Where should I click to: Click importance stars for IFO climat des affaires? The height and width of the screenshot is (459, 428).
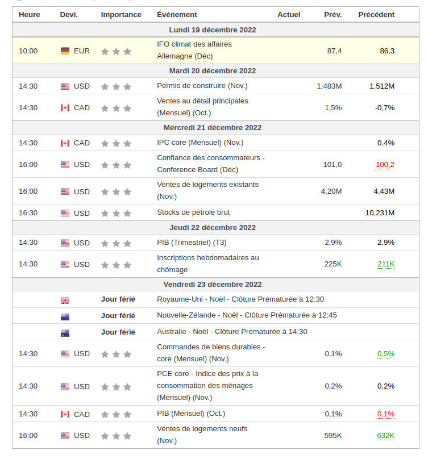pyautogui.click(x=116, y=52)
